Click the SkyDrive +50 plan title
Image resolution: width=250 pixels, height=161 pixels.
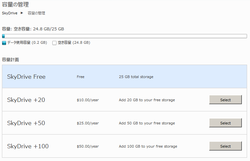pos(26,123)
